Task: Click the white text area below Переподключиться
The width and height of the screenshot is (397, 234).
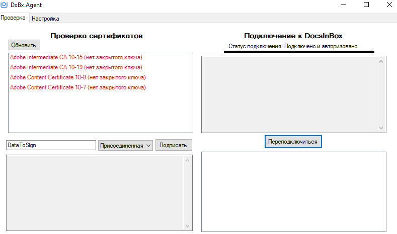Action: pos(293,191)
